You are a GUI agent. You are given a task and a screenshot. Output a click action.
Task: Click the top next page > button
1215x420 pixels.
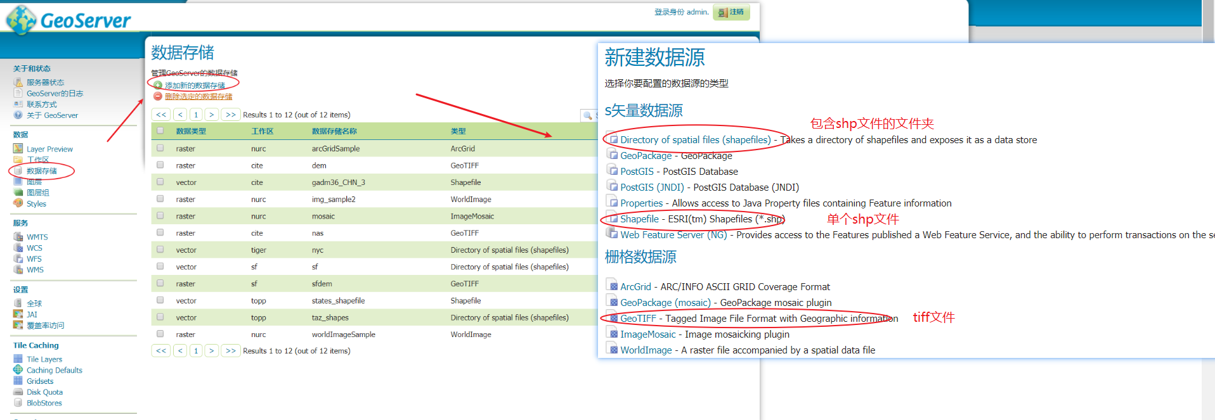click(x=212, y=115)
